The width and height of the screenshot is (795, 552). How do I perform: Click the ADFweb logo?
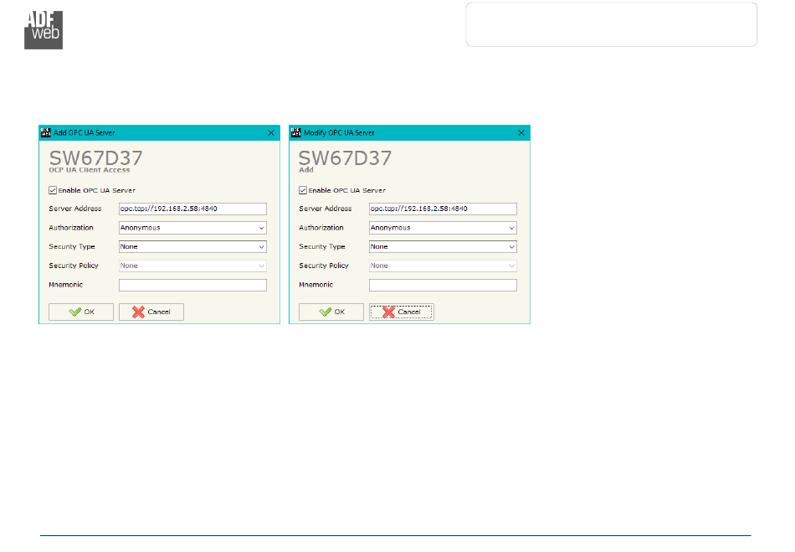44,30
